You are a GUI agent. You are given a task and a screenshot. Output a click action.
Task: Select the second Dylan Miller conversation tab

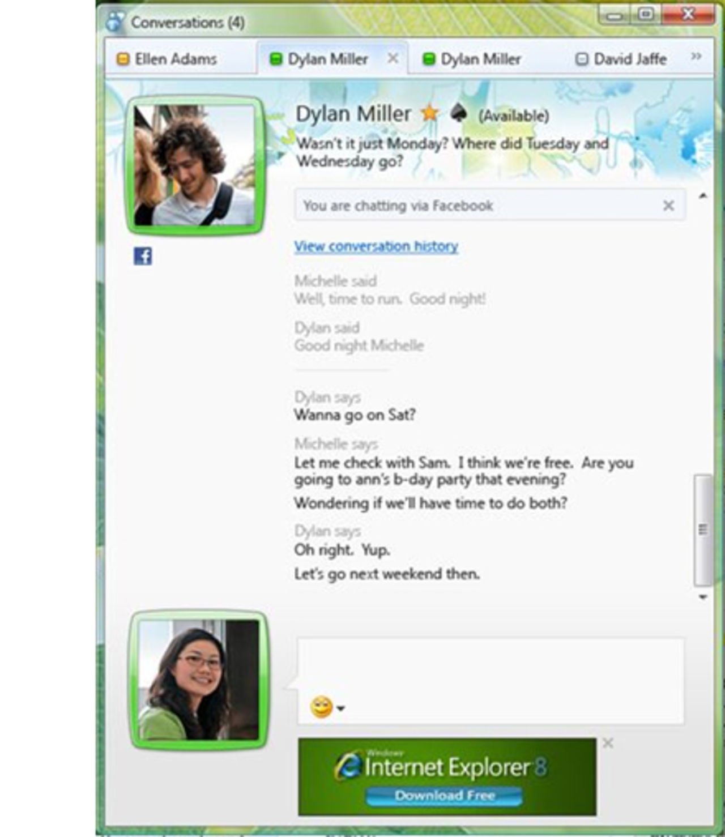(481, 58)
